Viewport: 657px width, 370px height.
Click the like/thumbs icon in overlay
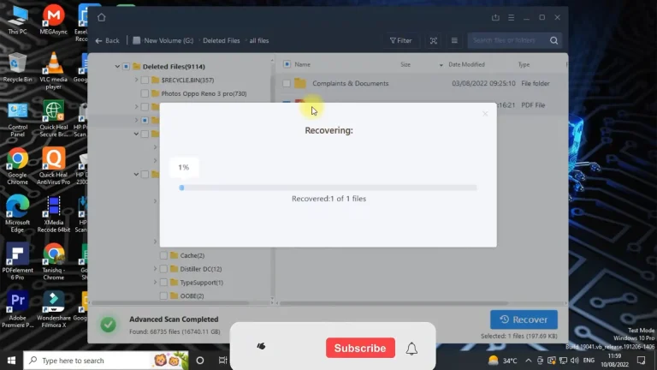(x=261, y=346)
